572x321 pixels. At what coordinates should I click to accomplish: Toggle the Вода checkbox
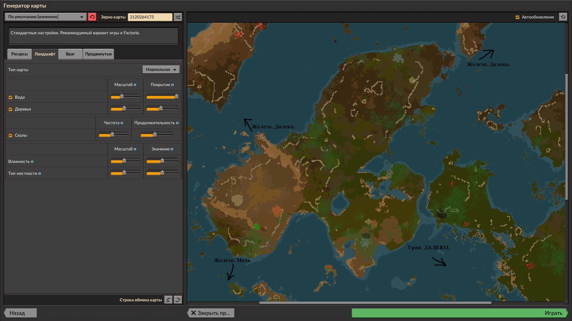coord(10,97)
